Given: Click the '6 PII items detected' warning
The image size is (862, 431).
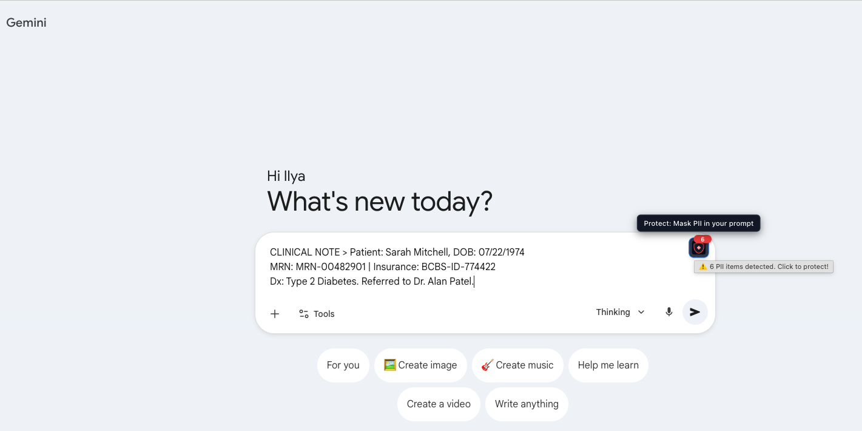Looking at the screenshot, I should point(764,266).
